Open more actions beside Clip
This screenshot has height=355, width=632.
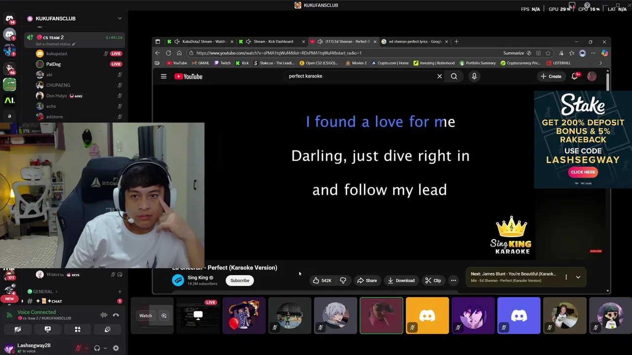tap(453, 281)
